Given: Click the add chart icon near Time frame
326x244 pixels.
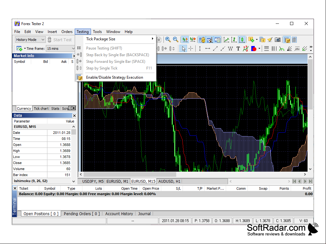Looking at the screenshot, I should [x=19, y=49].
